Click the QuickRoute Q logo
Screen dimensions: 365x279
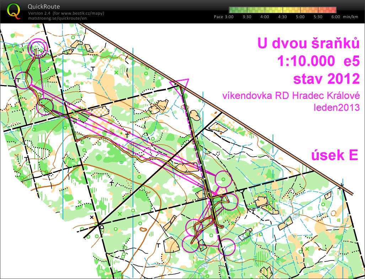(14, 11)
